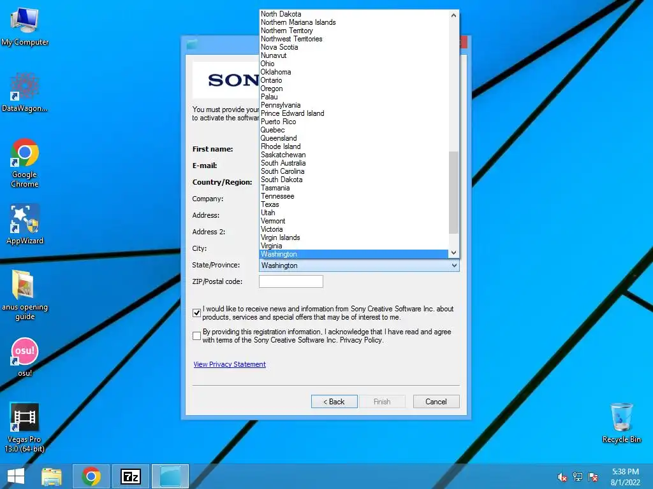Screen dimensions: 653x489
Task: Open Action Center flag tray icon
Action: click(x=593, y=477)
